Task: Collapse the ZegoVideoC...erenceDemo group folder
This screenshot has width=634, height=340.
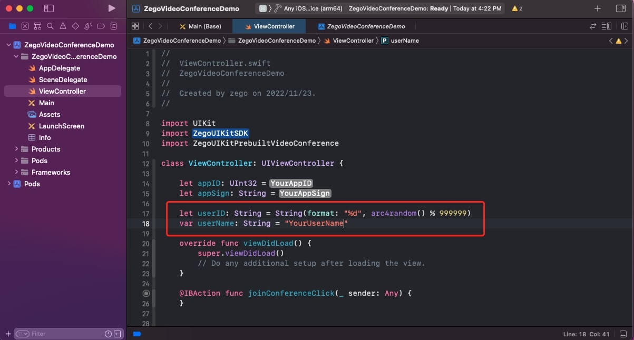Action: click(16, 56)
